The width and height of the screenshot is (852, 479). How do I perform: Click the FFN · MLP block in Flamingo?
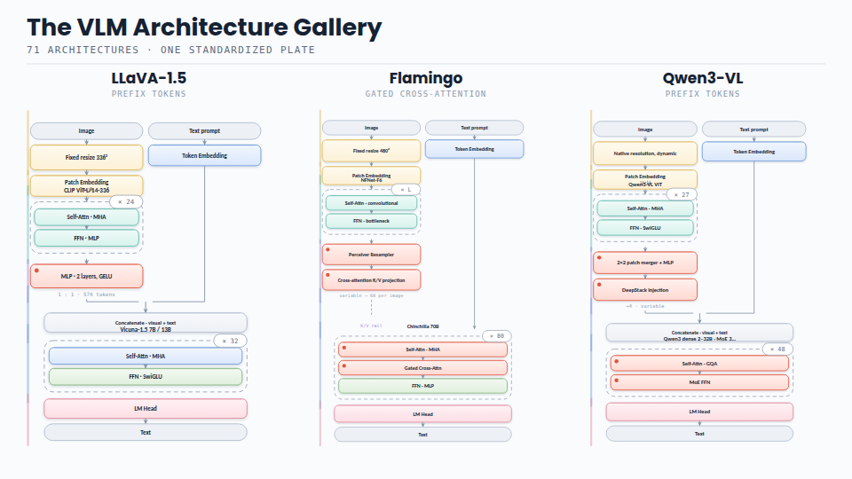422,386
